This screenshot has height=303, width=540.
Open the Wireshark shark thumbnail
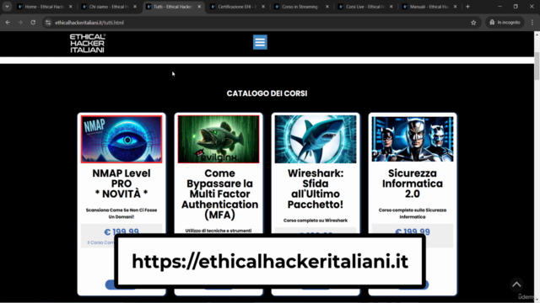[316, 139]
